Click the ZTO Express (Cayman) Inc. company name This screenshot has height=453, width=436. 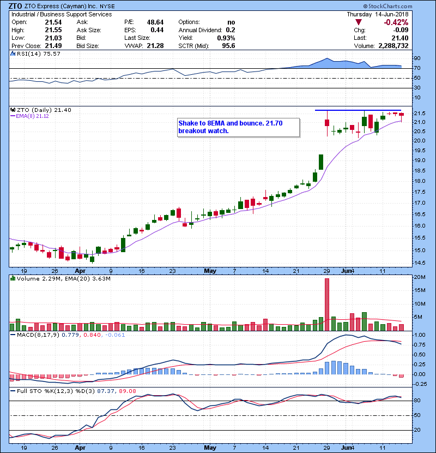(61, 6)
